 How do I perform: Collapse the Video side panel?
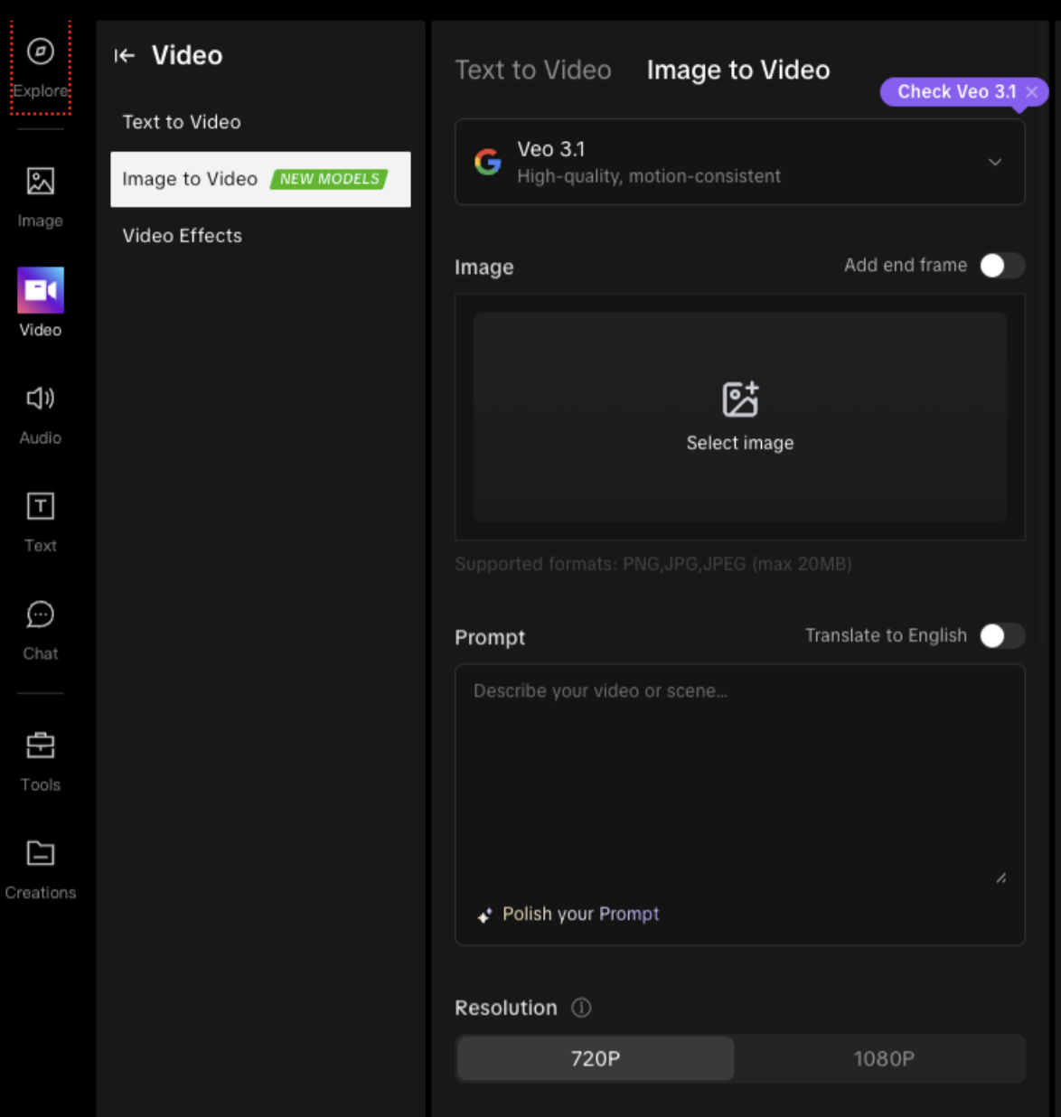[x=125, y=55]
